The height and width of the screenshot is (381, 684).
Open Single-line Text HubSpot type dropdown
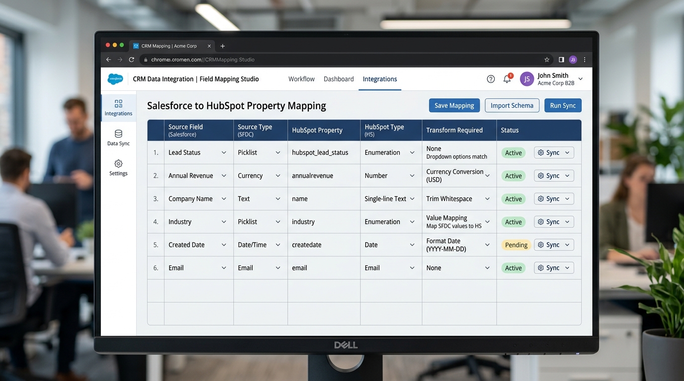(412, 199)
